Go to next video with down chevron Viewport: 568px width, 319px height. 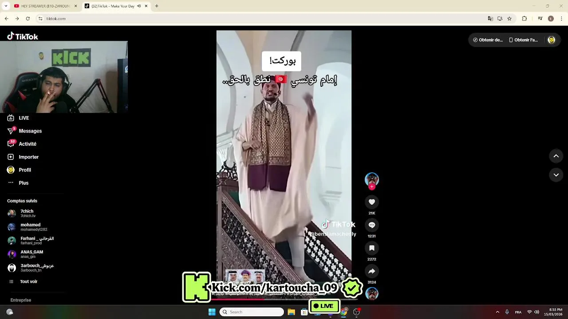tap(556, 175)
